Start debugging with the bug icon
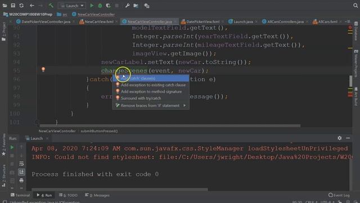The width and height of the screenshot is (360, 203). tap(100, 6)
